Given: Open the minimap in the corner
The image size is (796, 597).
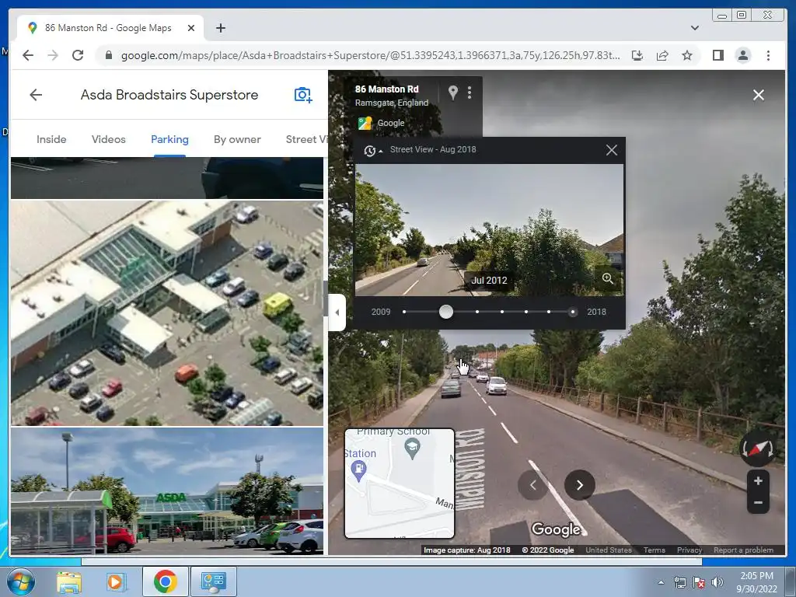Looking at the screenshot, I should pos(400,484).
